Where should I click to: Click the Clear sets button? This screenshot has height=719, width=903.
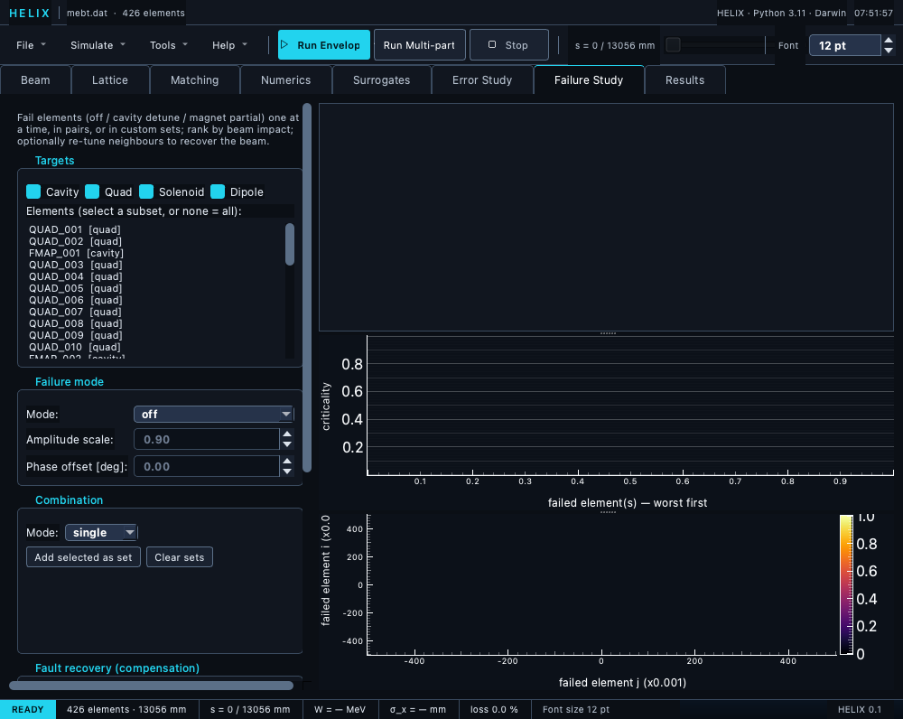(x=180, y=557)
